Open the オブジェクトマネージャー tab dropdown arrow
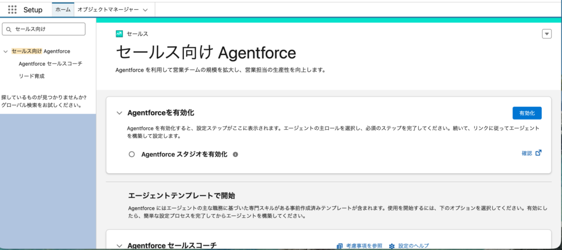 (x=145, y=10)
